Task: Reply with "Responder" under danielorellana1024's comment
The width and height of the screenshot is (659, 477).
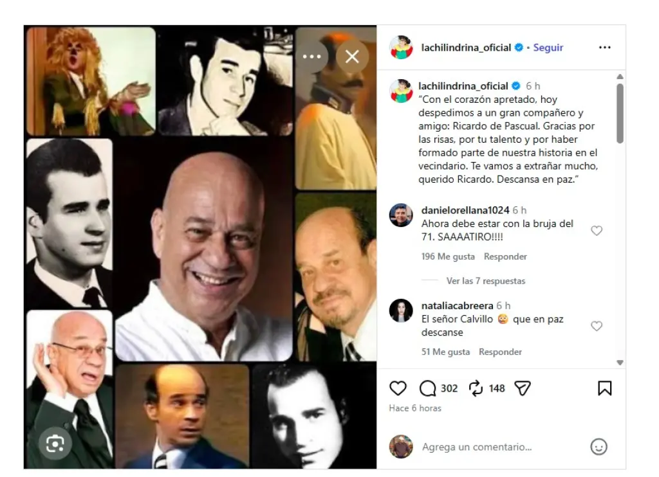Action: point(505,256)
